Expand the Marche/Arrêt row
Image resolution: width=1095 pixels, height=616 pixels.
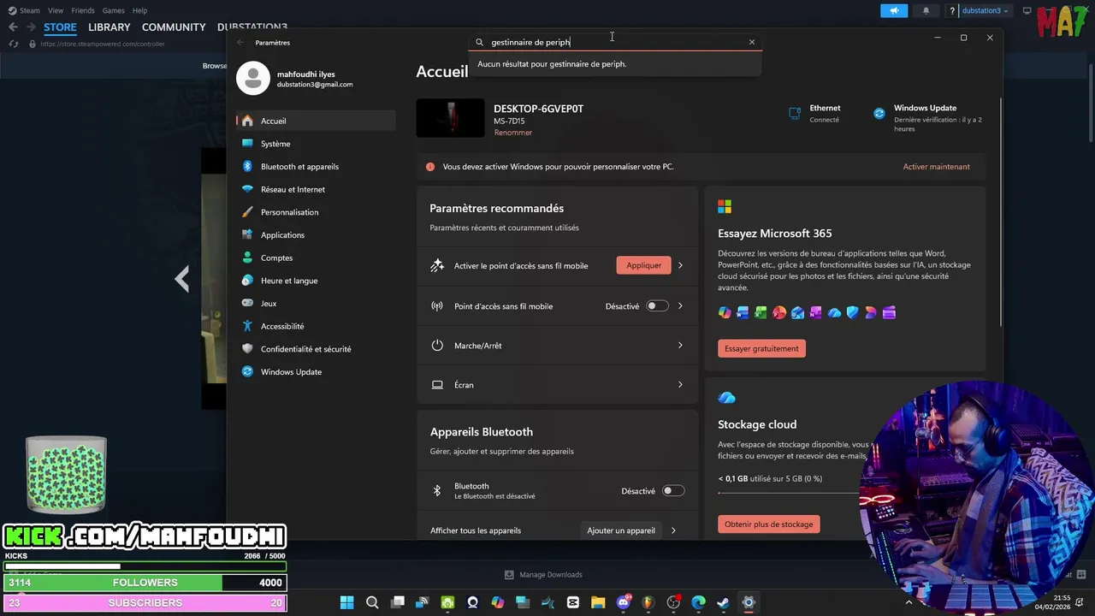click(557, 346)
